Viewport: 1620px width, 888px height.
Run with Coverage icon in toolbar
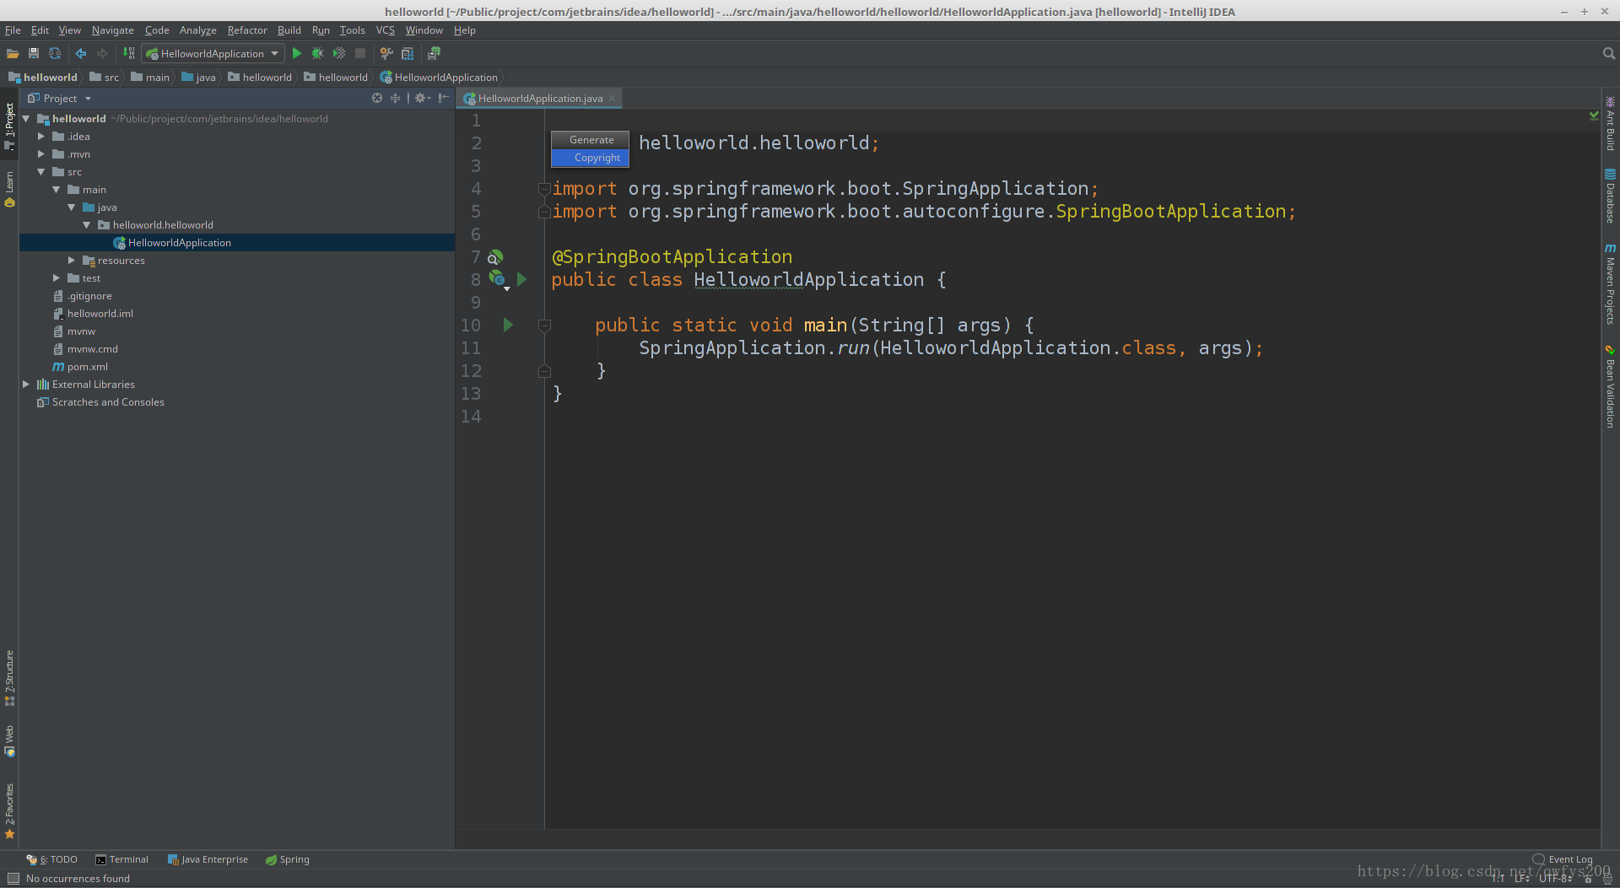click(x=339, y=53)
